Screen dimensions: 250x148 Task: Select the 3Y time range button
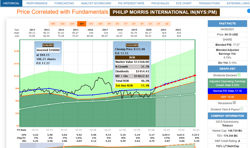159,24
